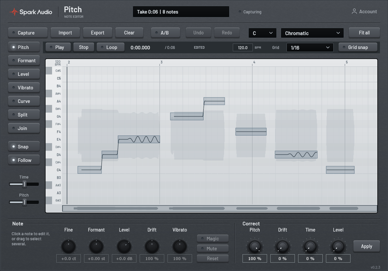
Task: Select the Level tool
Action: click(x=24, y=74)
